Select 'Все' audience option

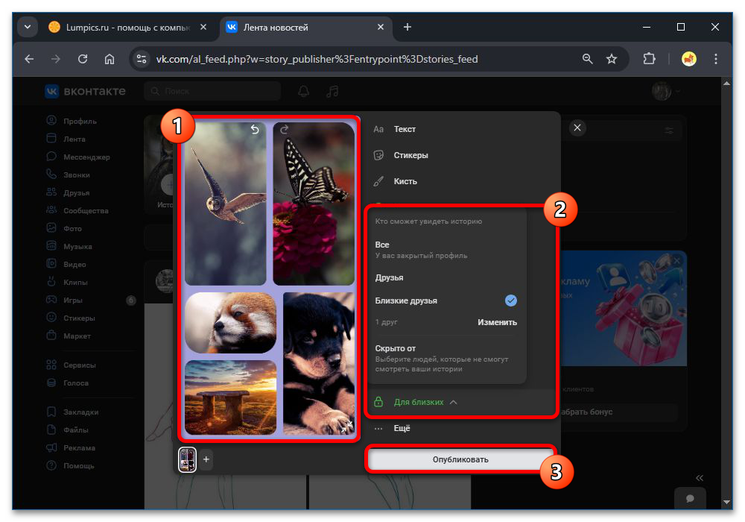tap(382, 245)
